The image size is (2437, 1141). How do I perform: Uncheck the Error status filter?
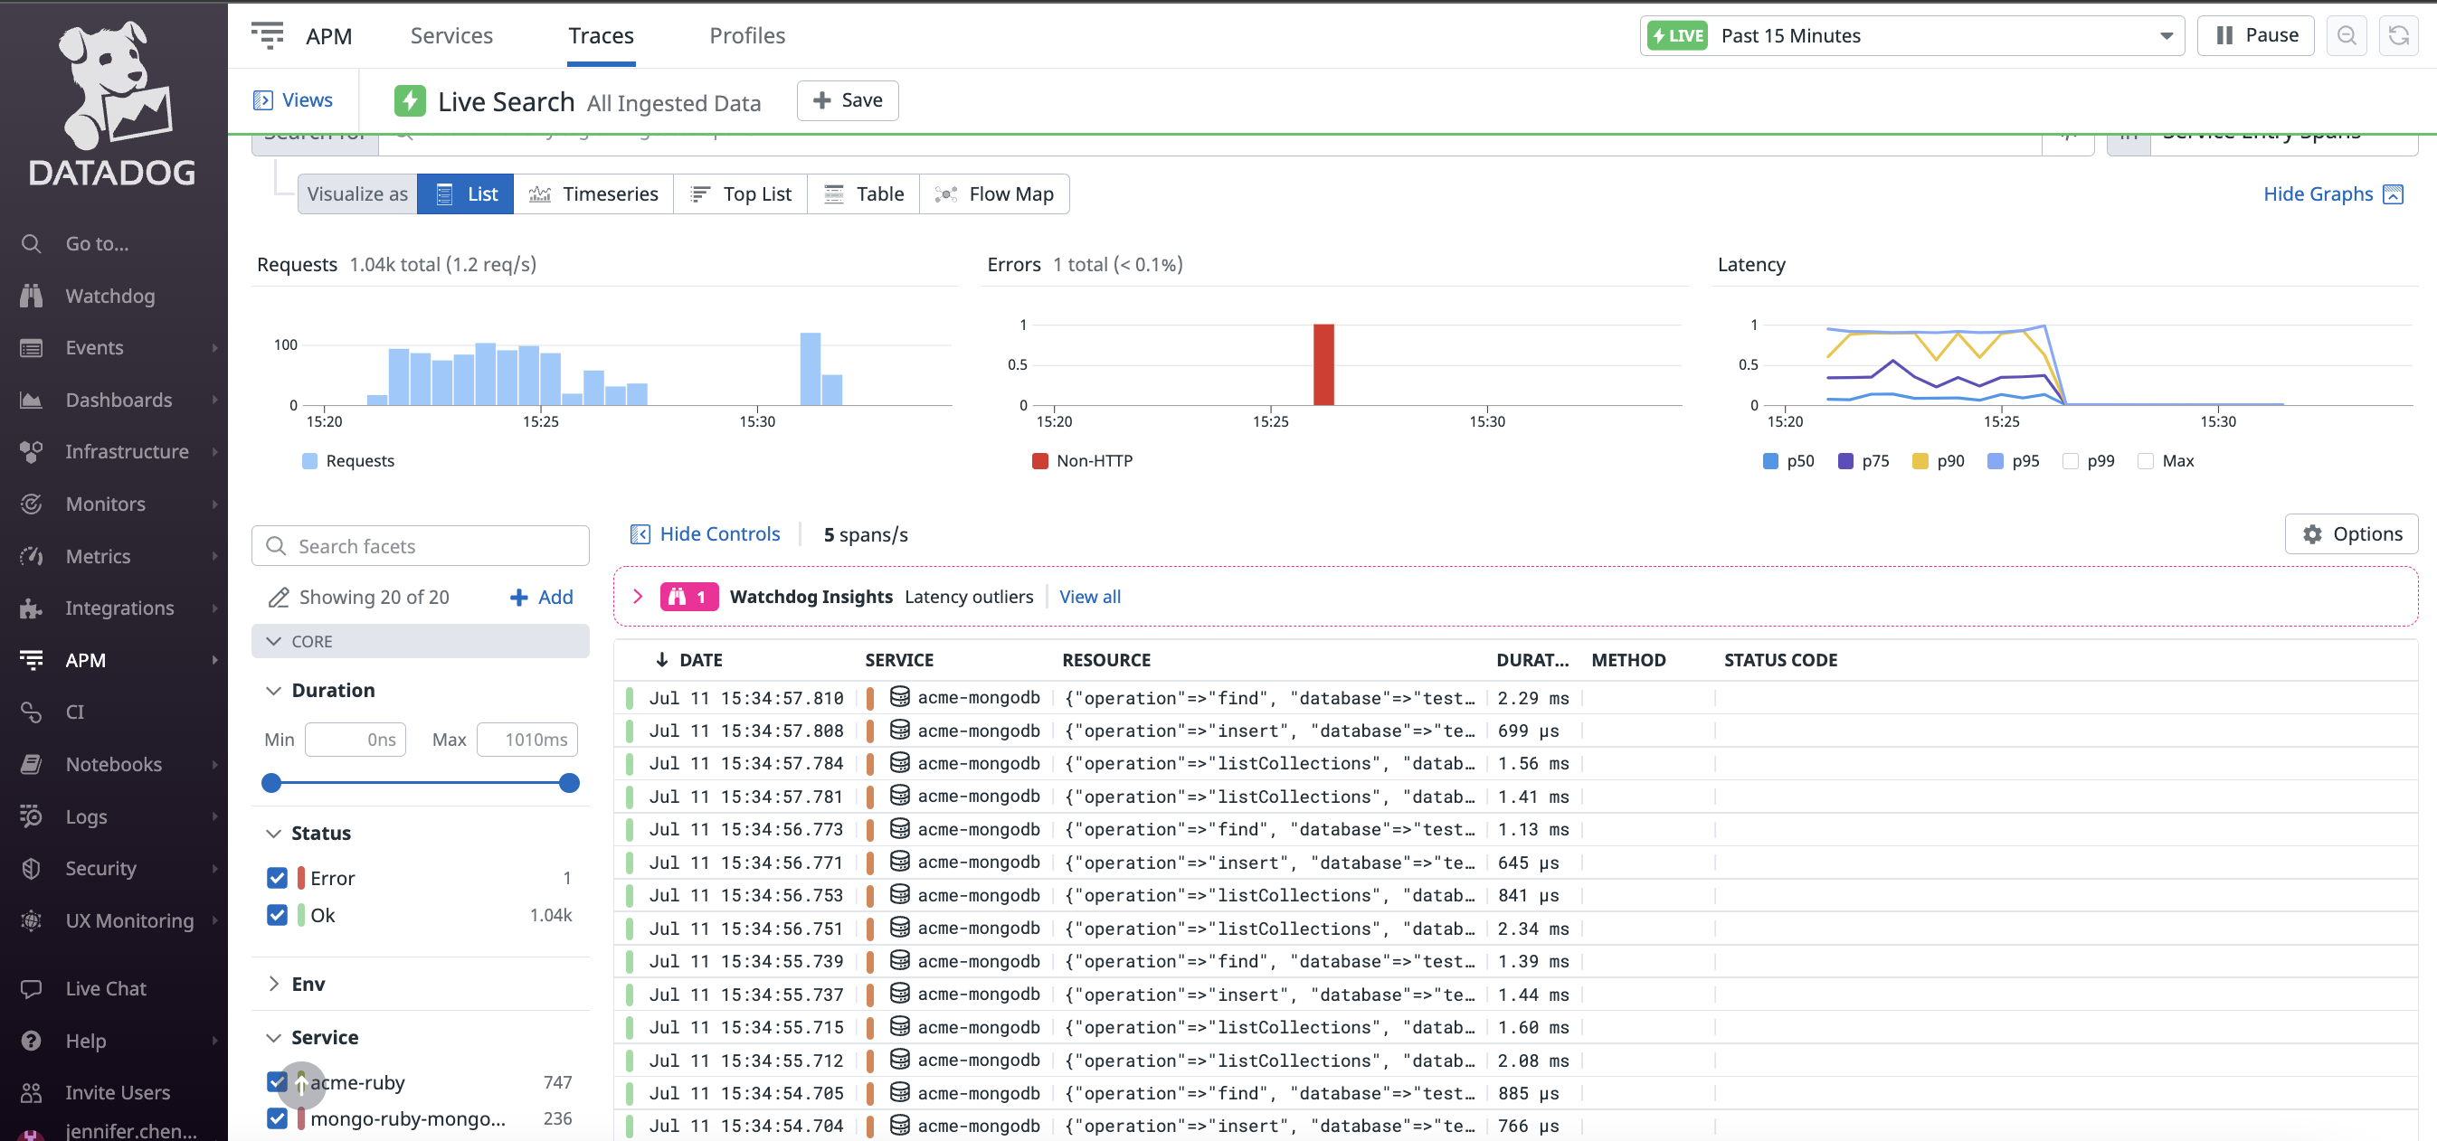coord(276,877)
